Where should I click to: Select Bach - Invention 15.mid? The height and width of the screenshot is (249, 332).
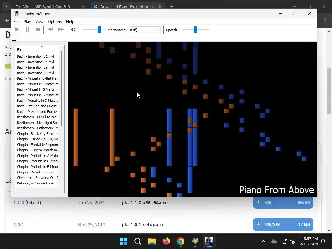[x=35, y=73]
